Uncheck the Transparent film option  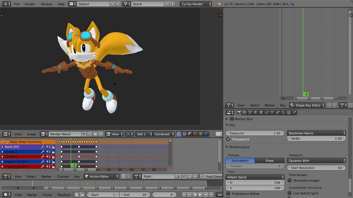pos(228,139)
